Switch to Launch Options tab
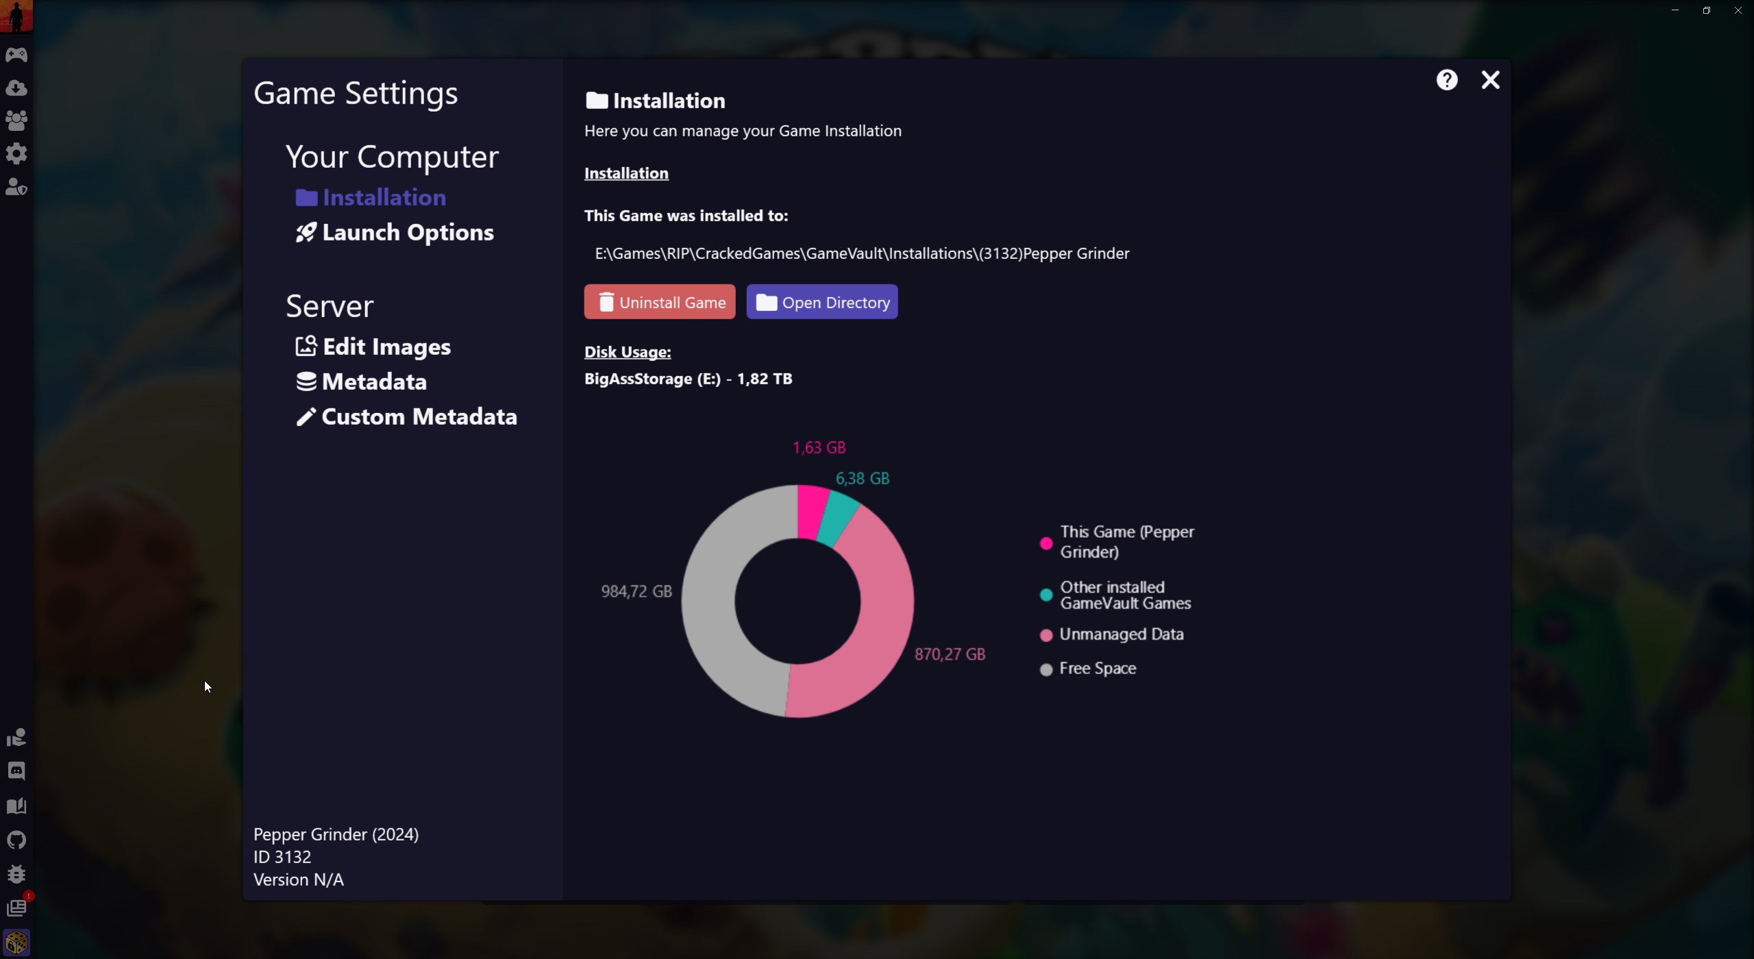This screenshot has height=959, width=1754. click(395, 232)
